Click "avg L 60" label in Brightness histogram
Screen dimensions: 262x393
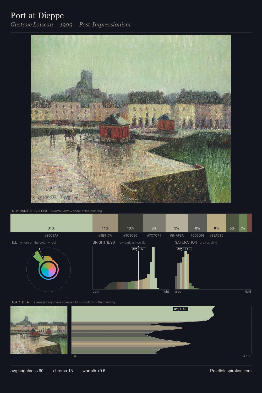(138, 249)
